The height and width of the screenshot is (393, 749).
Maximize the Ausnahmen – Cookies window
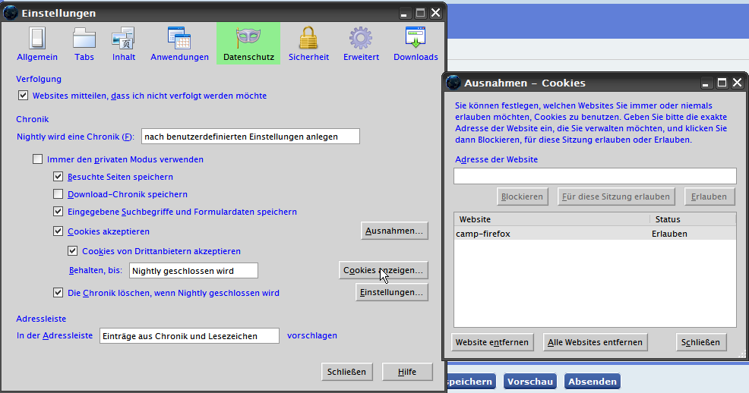(x=722, y=83)
